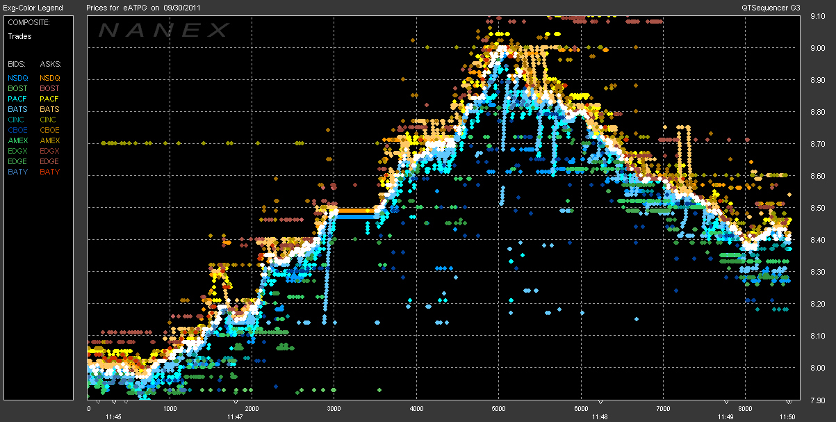
Task: Select AMEX in the ASKS column
Action: click(51, 140)
